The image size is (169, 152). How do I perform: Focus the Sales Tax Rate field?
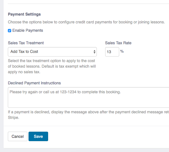click(112, 52)
